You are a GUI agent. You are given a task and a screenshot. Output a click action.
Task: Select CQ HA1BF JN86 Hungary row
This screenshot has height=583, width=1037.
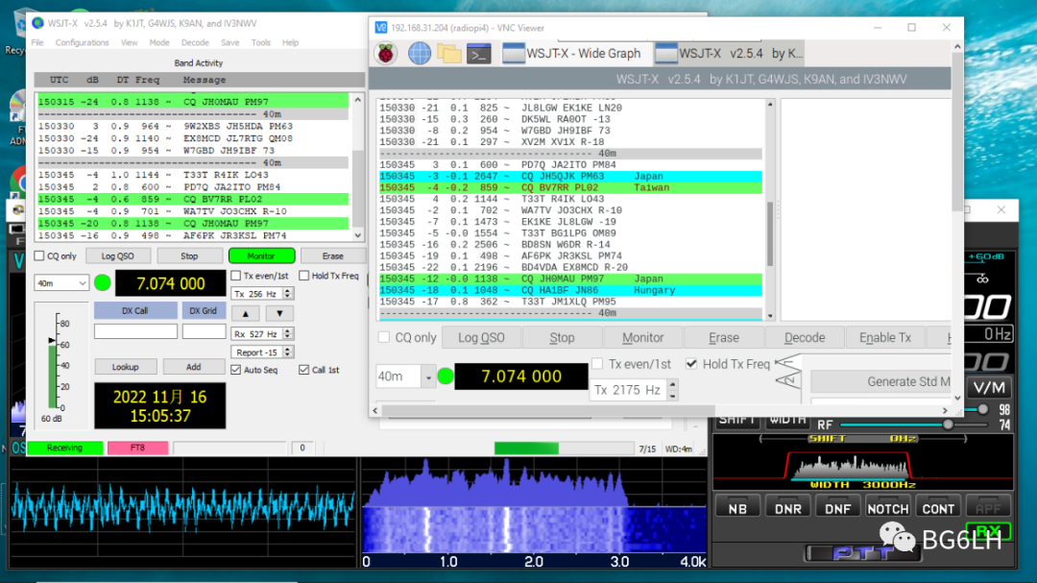(x=570, y=290)
